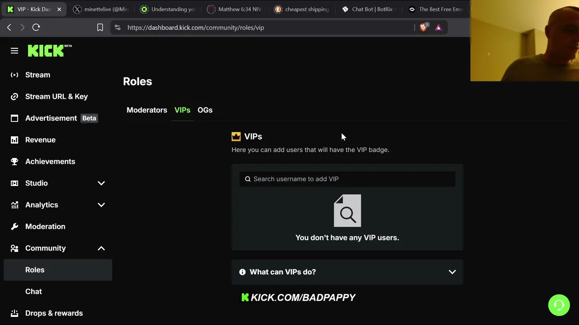The image size is (579, 325).
Task: Reload the page
Action: point(36,28)
